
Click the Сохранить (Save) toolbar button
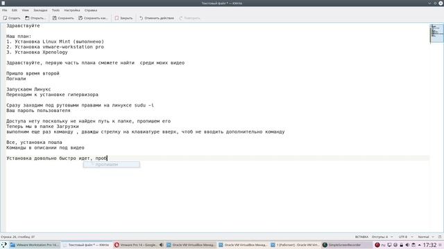pyautogui.click(x=63, y=18)
